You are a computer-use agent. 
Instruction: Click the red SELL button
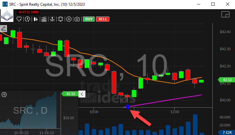103,19
